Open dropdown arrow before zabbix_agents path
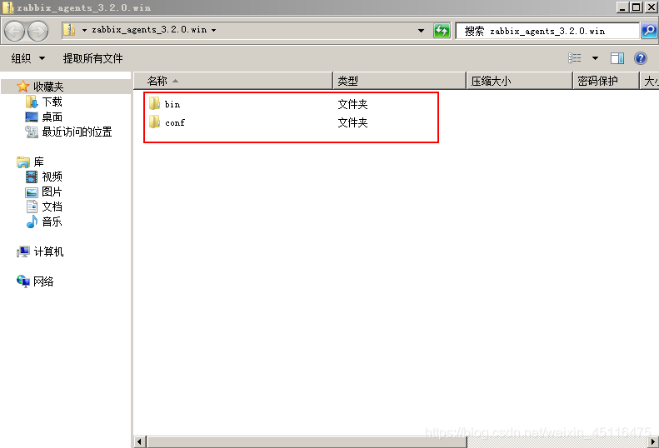659x448 pixels. click(84, 30)
